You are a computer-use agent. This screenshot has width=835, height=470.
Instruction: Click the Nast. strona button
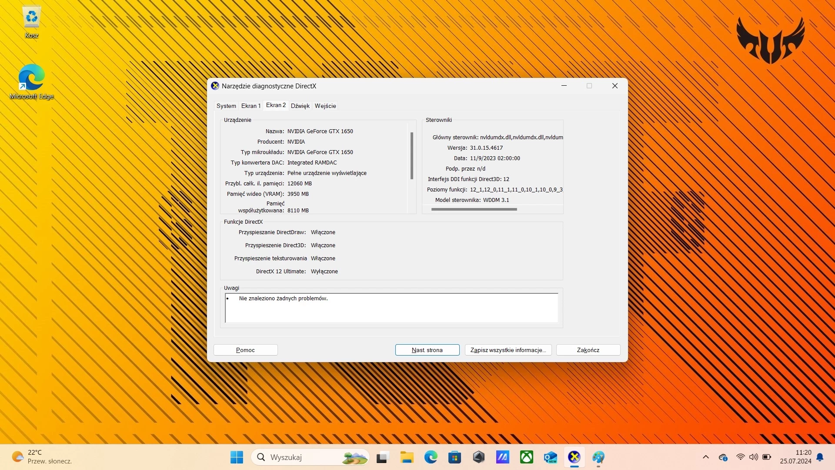tap(427, 350)
